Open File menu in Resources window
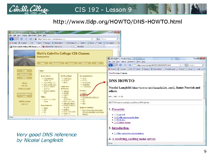Image resolution: width=213 pixels, height=159 pixels. pyautogui.click(x=11, y=35)
